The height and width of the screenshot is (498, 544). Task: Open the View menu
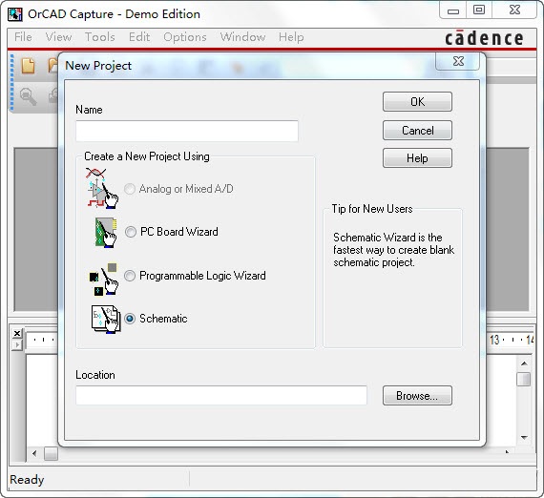click(x=58, y=37)
